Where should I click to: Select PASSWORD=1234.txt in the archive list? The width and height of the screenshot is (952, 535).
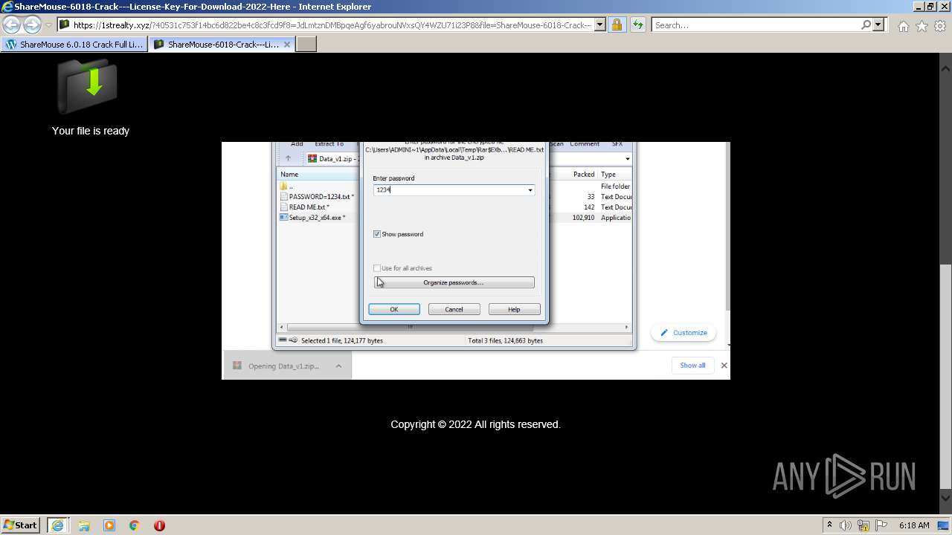pyautogui.click(x=319, y=197)
